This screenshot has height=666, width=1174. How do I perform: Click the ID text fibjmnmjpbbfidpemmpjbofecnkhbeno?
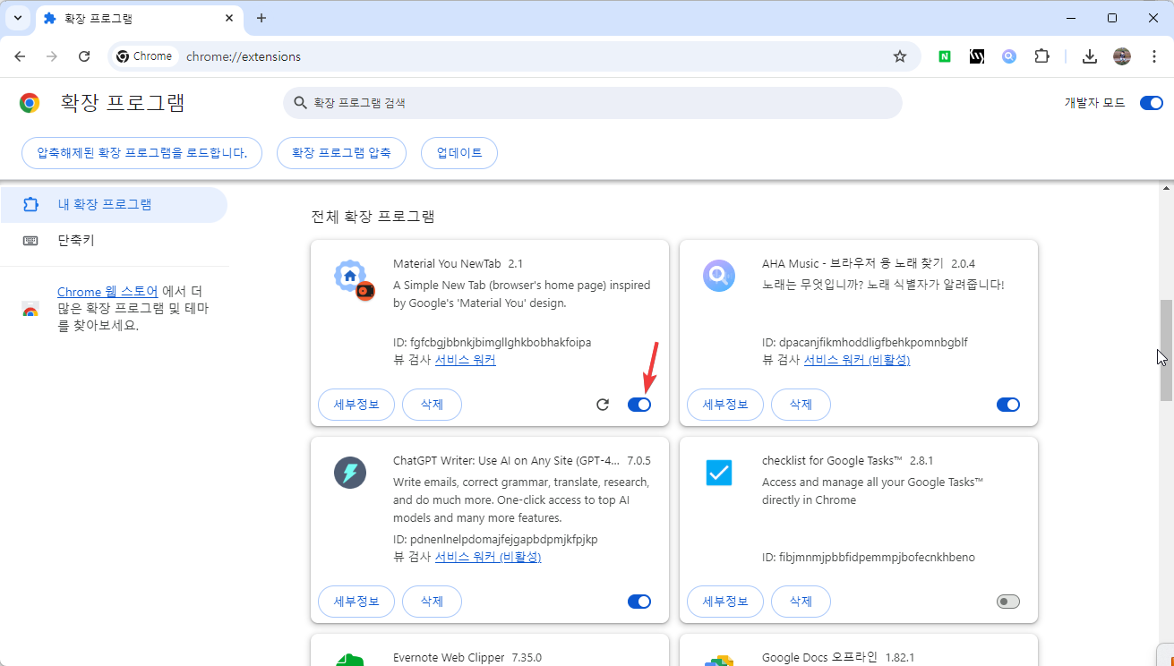(x=877, y=557)
